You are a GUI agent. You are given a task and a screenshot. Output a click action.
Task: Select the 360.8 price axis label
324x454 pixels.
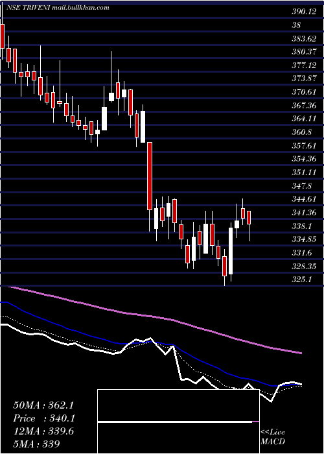coord(302,132)
